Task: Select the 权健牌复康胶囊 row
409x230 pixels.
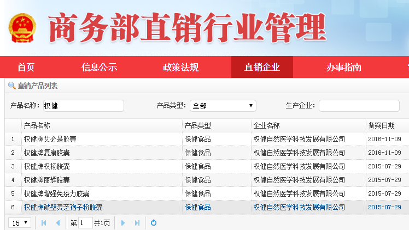Action: pos(207,153)
